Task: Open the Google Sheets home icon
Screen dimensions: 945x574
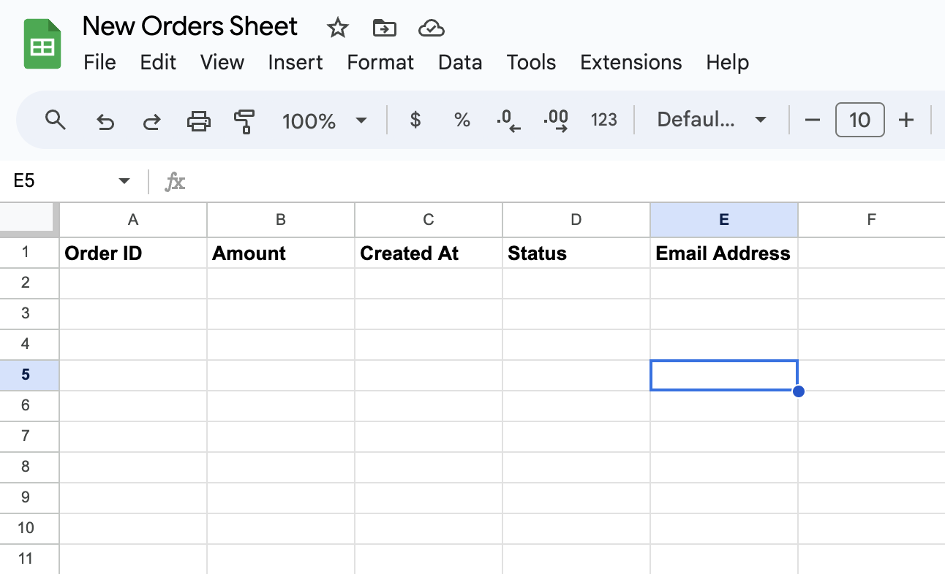Action: (42, 45)
